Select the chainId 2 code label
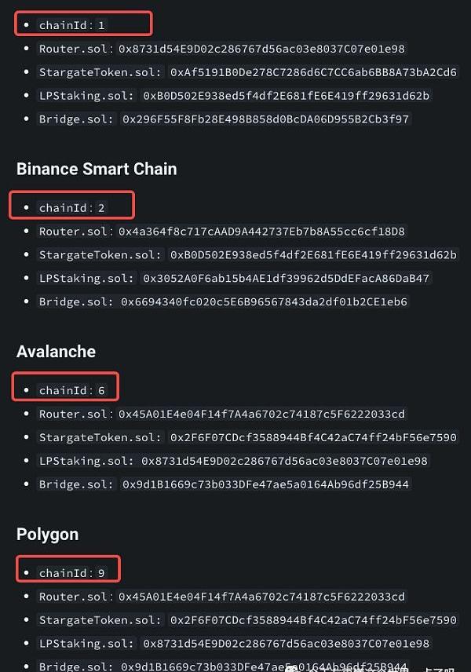Screen dimensions: 471x672 pyautogui.click(x=72, y=208)
